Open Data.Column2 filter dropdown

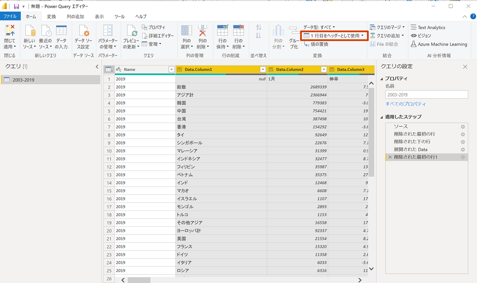tap(324, 69)
